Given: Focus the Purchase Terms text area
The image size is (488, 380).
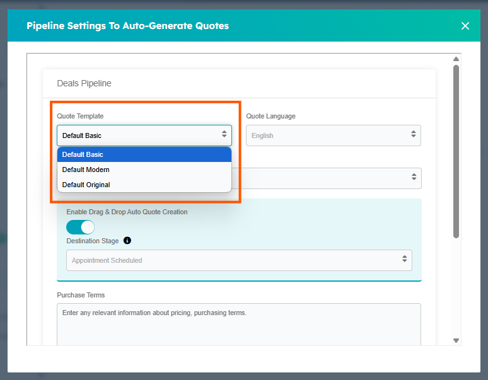Looking at the screenshot, I should pyautogui.click(x=238, y=325).
